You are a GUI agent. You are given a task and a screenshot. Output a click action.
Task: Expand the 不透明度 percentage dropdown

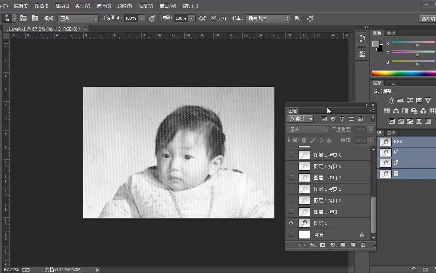click(142, 18)
